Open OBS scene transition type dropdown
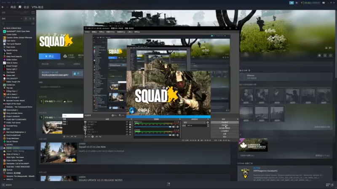The height and width of the screenshot is (189, 337). [194, 122]
